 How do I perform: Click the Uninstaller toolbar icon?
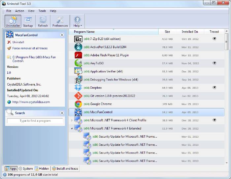[x=13, y=21]
